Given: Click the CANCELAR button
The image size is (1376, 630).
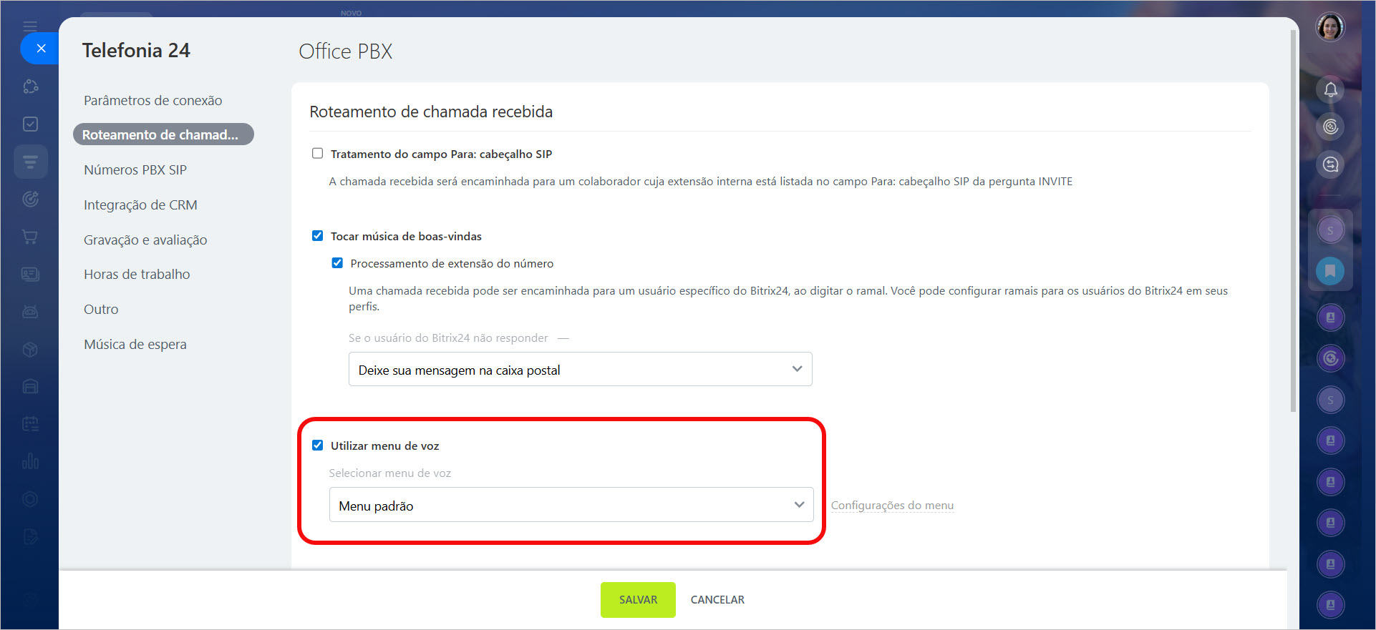Looking at the screenshot, I should (717, 599).
